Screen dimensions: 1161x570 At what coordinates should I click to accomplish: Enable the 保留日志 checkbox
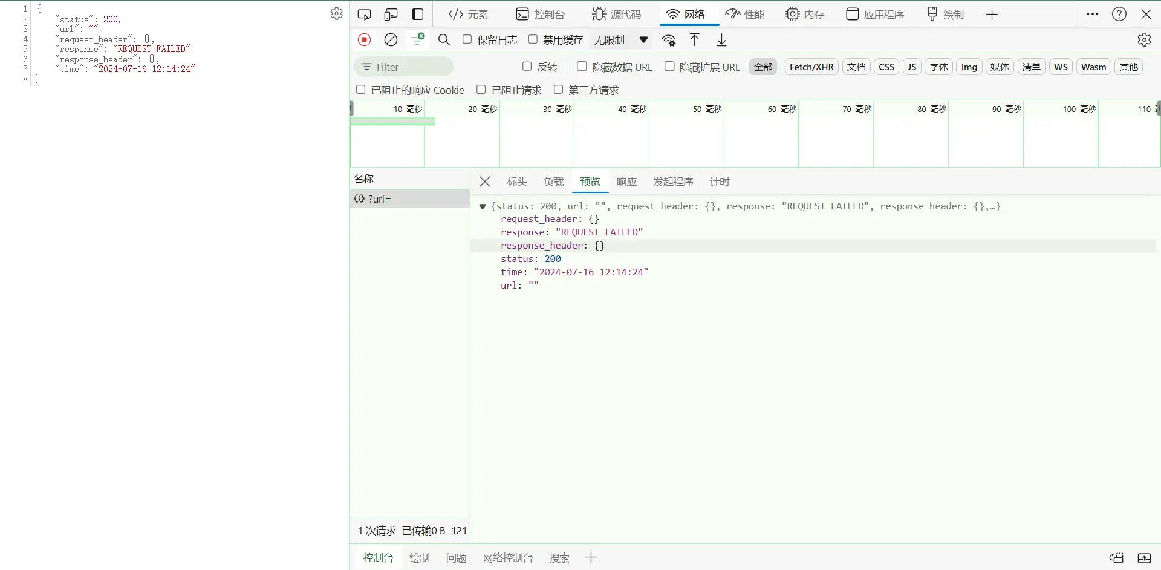tap(467, 39)
